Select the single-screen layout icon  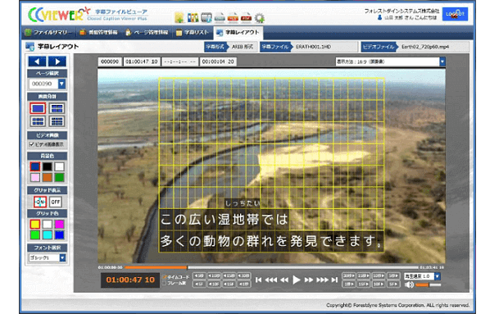pos(38,108)
